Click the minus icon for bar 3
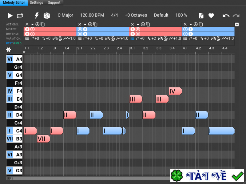 (x=138, y=24)
